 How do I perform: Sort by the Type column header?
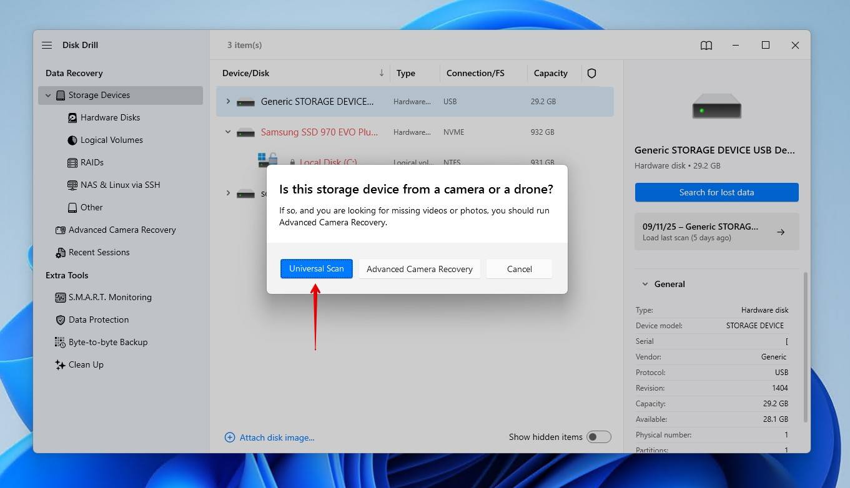pyautogui.click(x=405, y=73)
